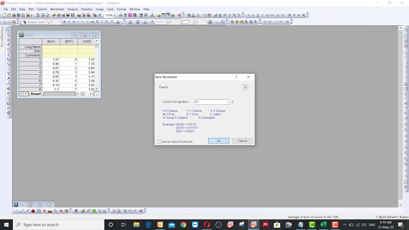Click the font color A icon

(118, 22)
